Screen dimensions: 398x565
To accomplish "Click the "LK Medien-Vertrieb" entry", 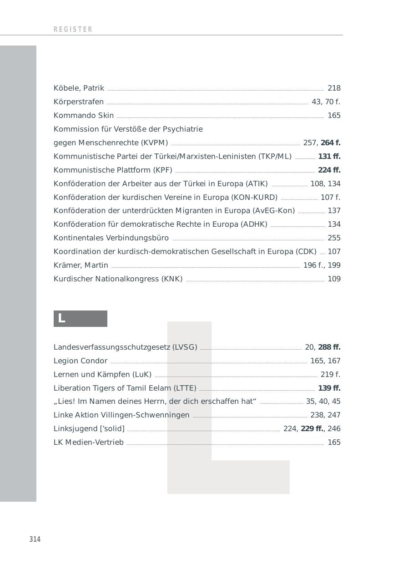I will pyautogui.click(x=89, y=443).
